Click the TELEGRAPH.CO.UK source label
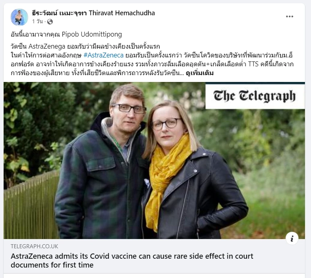The height and width of the screenshot is (278, 311). (34, 246)
